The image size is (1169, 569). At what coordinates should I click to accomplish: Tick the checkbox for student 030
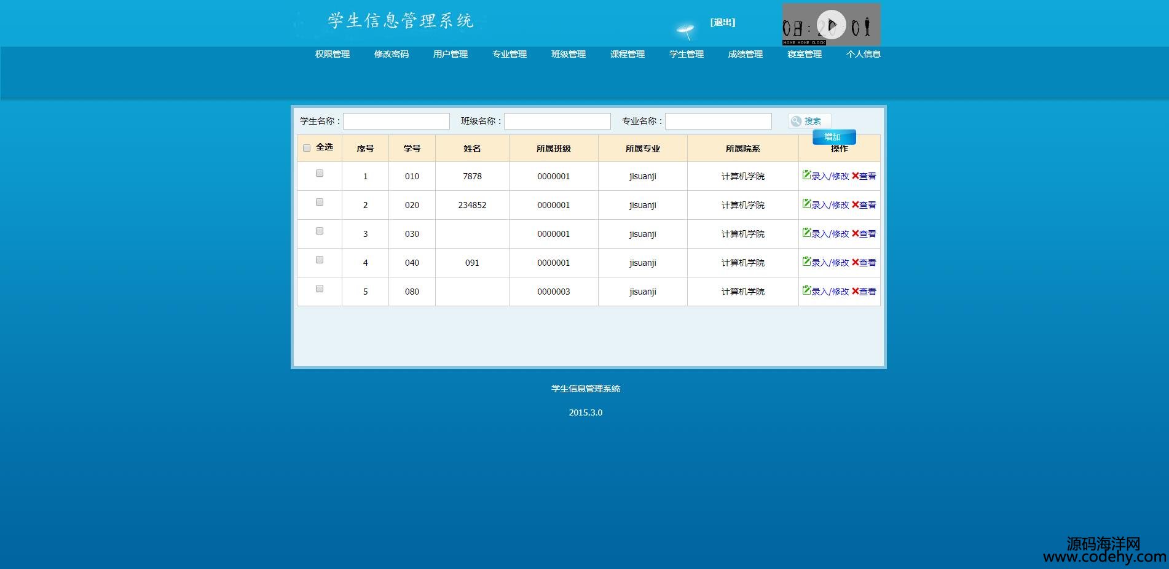pyautogui.click(x=320, y=231)
